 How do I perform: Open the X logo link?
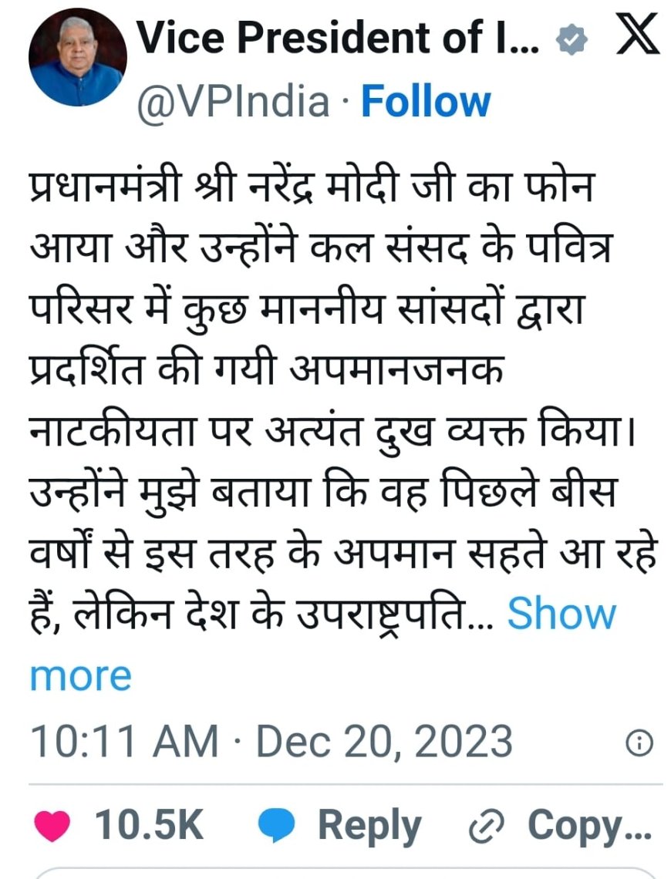point(638,35)
